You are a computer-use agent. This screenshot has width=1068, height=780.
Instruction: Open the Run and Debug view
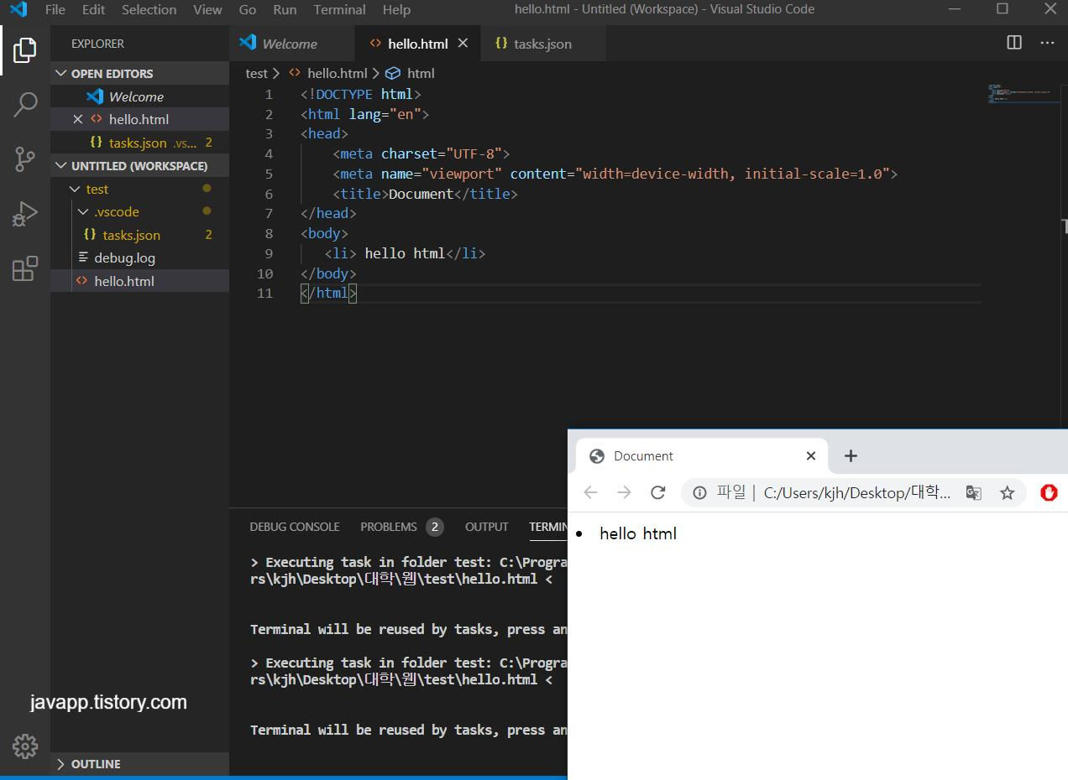25,214
